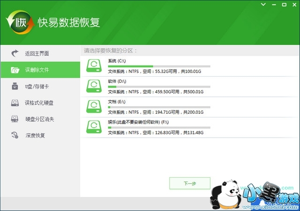Image resolution: width=300 pixels, height=211 pixels.
Task: Select the green drive icon for 文档 (E:\)
Action: [94, 107]
